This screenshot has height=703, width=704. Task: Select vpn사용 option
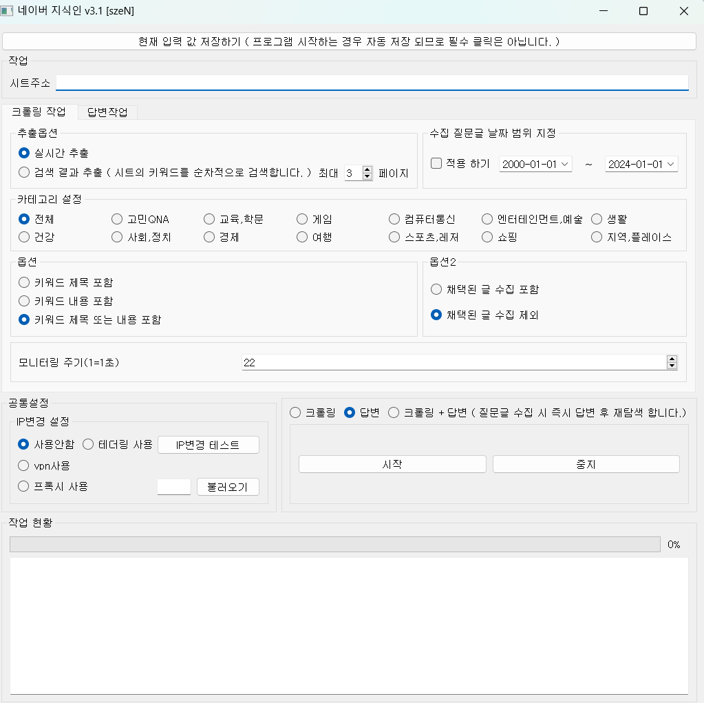click(43, 465)
